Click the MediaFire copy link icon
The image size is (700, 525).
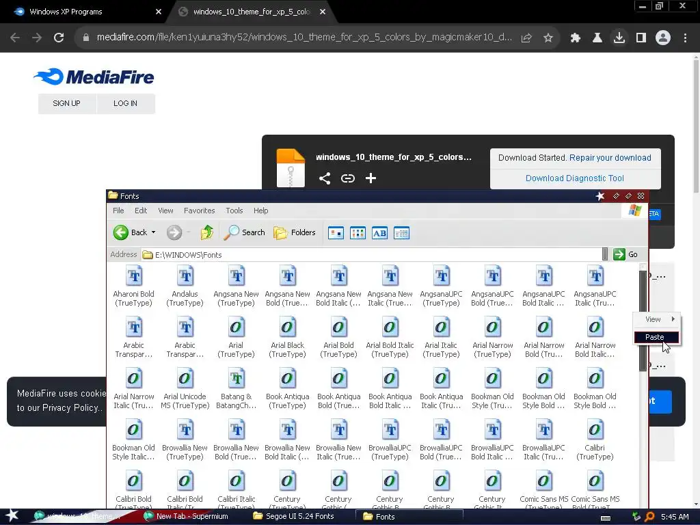[x=348, y=178]
